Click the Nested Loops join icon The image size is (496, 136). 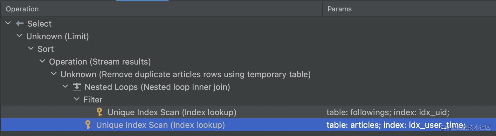(77, 87)
